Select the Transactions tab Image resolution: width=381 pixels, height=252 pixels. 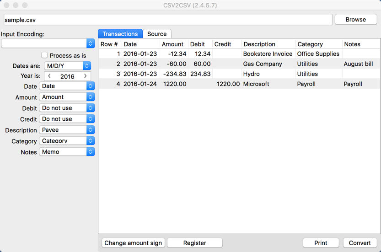click(120, 34)
